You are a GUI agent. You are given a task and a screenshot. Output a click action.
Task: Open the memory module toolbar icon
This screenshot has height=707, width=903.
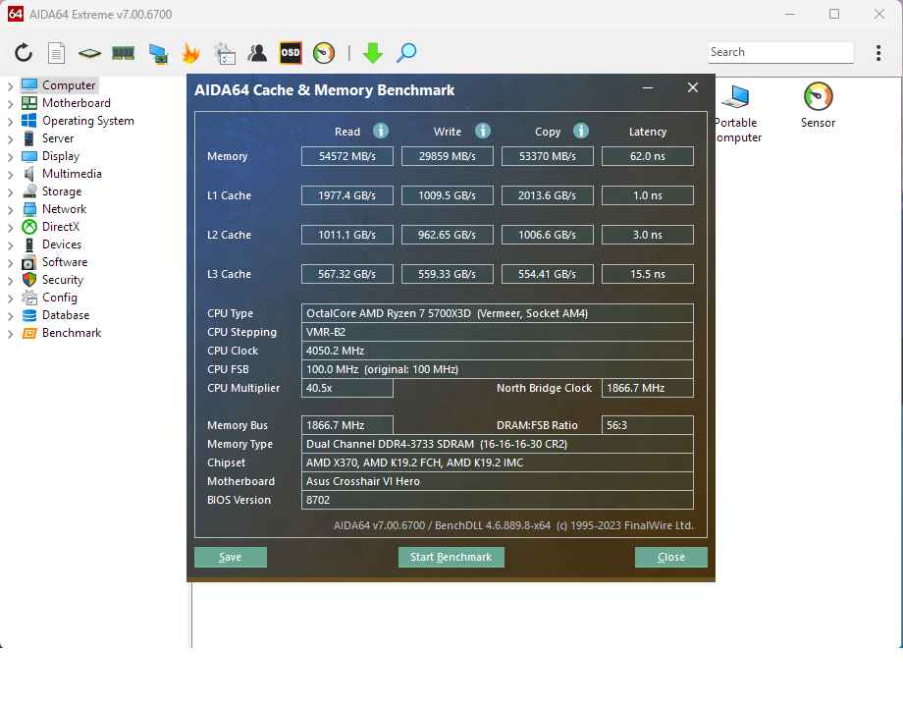123,53
